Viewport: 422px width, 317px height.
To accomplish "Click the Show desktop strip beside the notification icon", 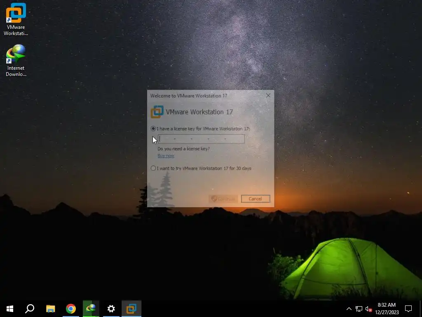I will (421, 309).
